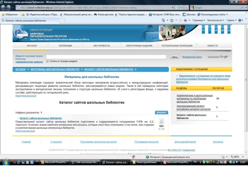The image size is (248, 186).
Task: Click the breadcrumb 'МАТЕРИАЛЫ ДЛЯ ШКОЛЬНЫХ БИБЛИОТЕК'
Action: tap(55, 69)
